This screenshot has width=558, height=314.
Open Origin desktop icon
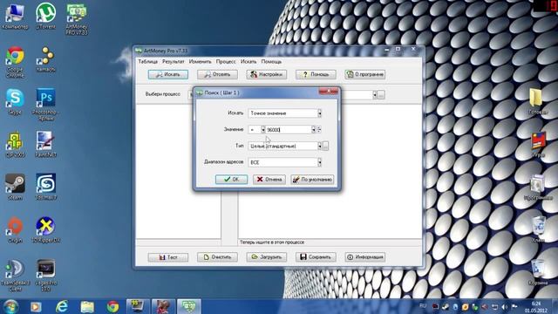pos(15,229)
